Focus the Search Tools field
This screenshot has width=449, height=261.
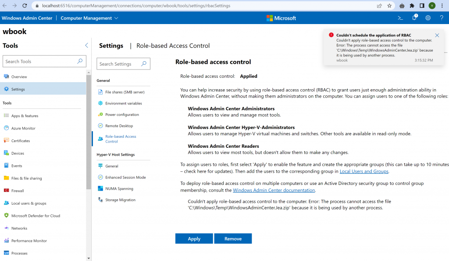[44, 61]
